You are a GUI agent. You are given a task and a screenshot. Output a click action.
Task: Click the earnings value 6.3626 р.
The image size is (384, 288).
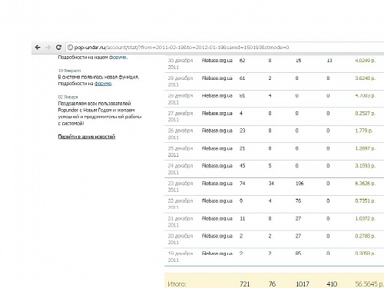coord(366,184)
